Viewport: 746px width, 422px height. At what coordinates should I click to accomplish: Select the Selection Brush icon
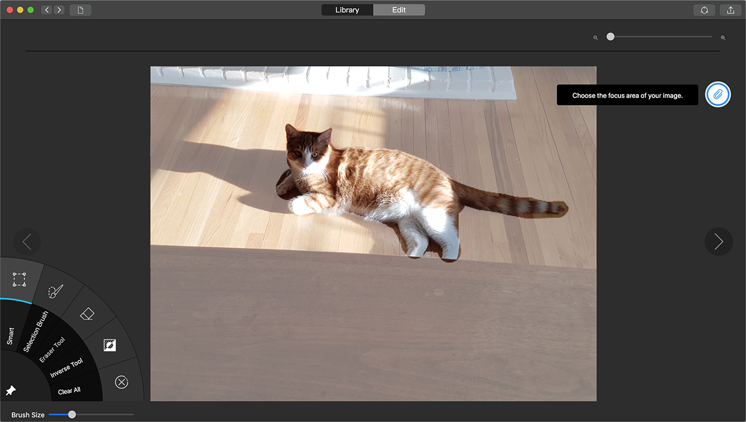(x=56, y=291)
